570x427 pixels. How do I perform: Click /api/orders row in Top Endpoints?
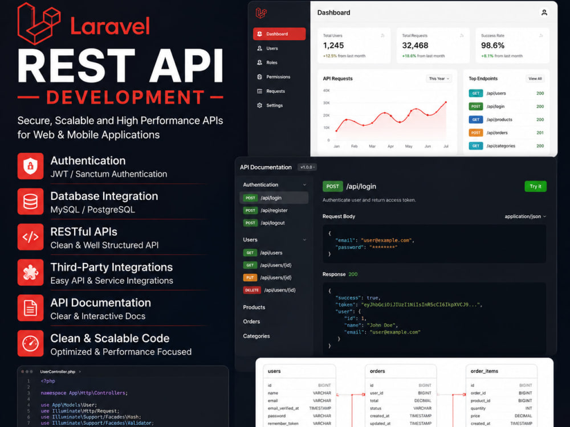[x=506, y=133]
